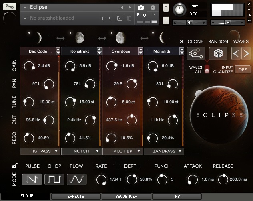Switch to the EFFECTS tab
This screenshot has height=201, width=253.
76,197
